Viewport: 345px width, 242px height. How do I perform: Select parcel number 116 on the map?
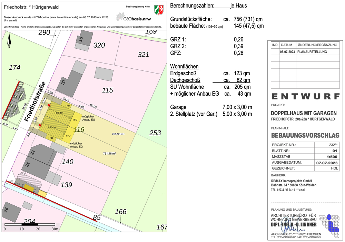point(79,129)
